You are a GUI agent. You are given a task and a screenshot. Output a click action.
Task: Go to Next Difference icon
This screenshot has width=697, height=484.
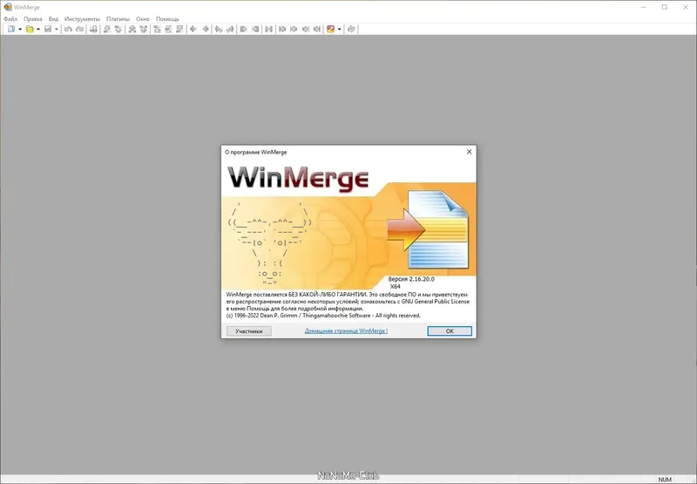click(x=107, y=29)
